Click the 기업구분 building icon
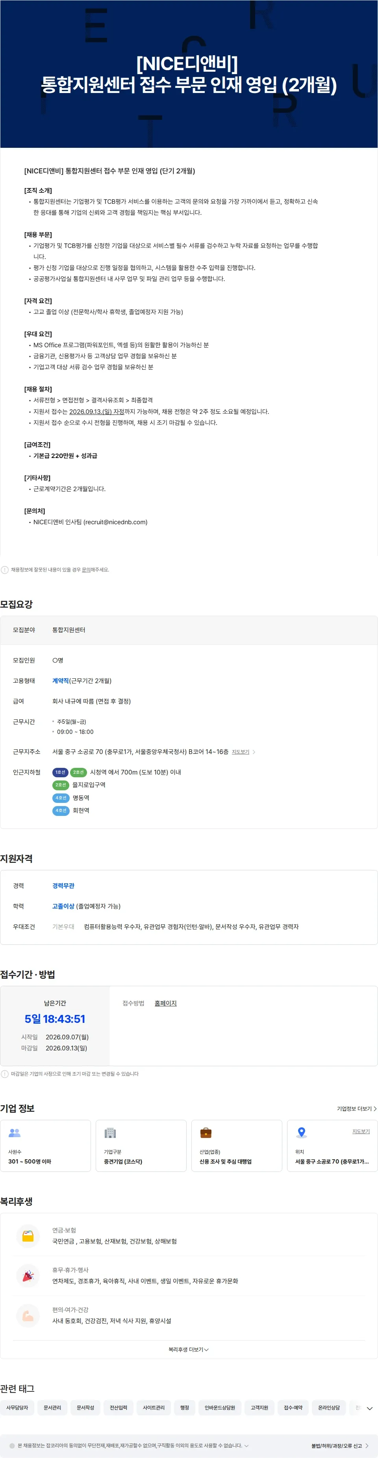This screenshot has height=1458, width=378. point(110,1132)
